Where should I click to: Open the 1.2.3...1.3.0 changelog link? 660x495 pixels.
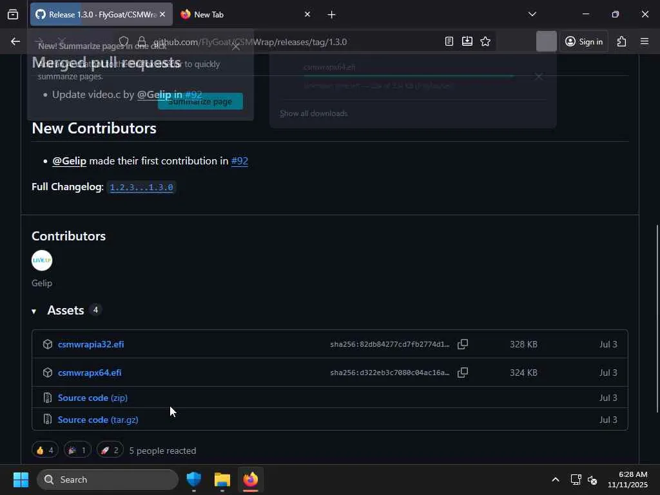pos(141,188)
